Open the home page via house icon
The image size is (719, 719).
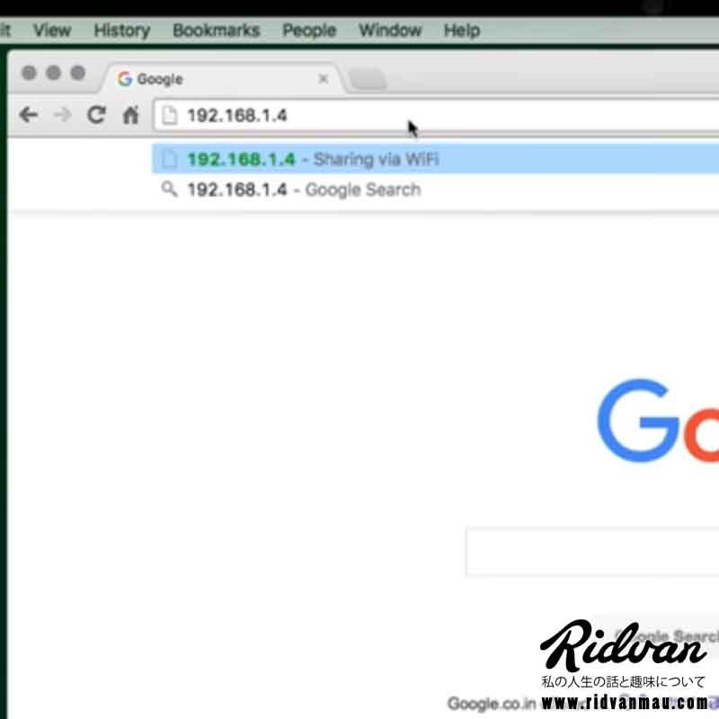(130, 115)
